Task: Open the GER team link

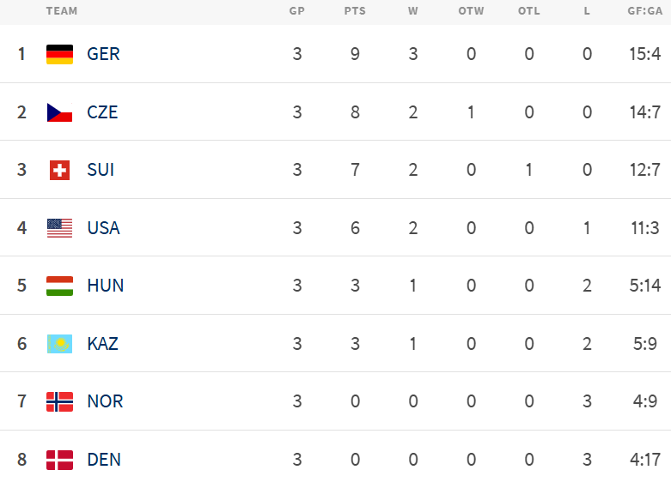Action: (x=103, y=54)
